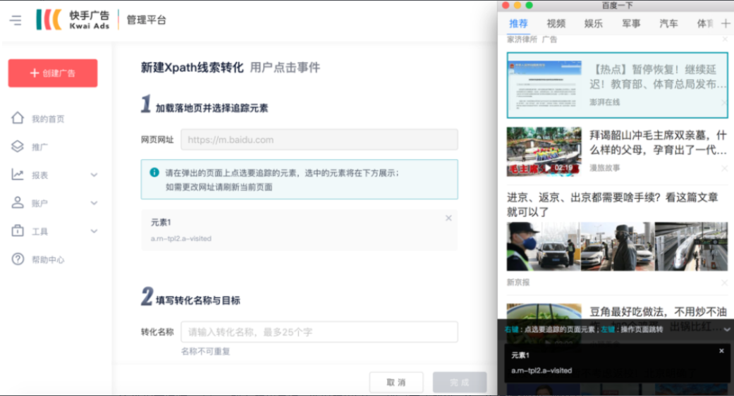The width and height of the screenshot is (734, 396).
Task: Collapse the black hint bar chevron
Action: 726,330
